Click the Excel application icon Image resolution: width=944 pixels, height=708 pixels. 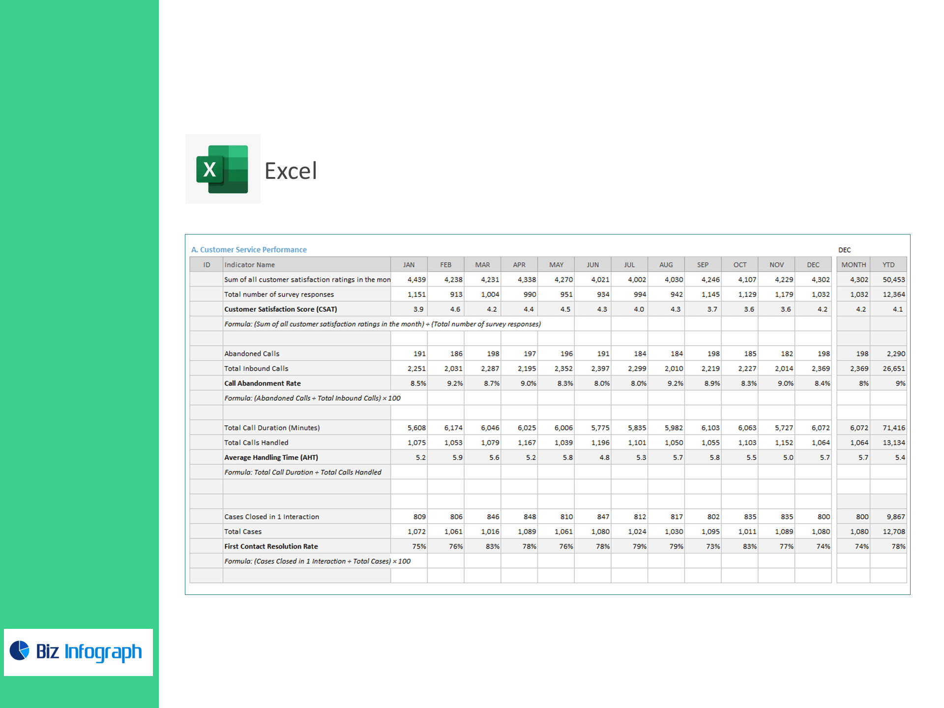tap(222, 169)
